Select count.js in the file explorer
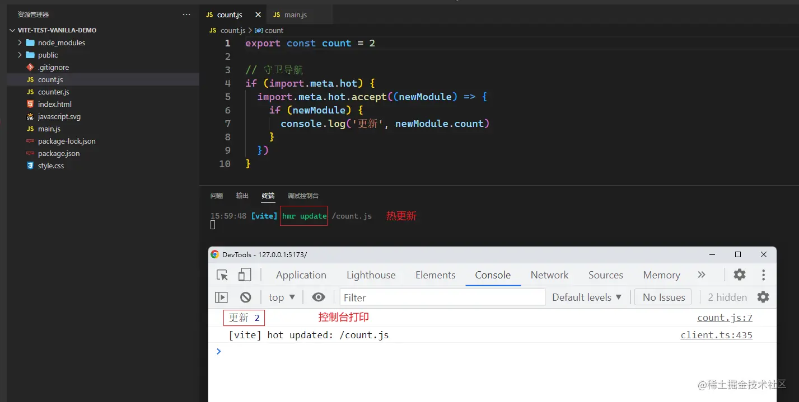 tap(50, 79)
